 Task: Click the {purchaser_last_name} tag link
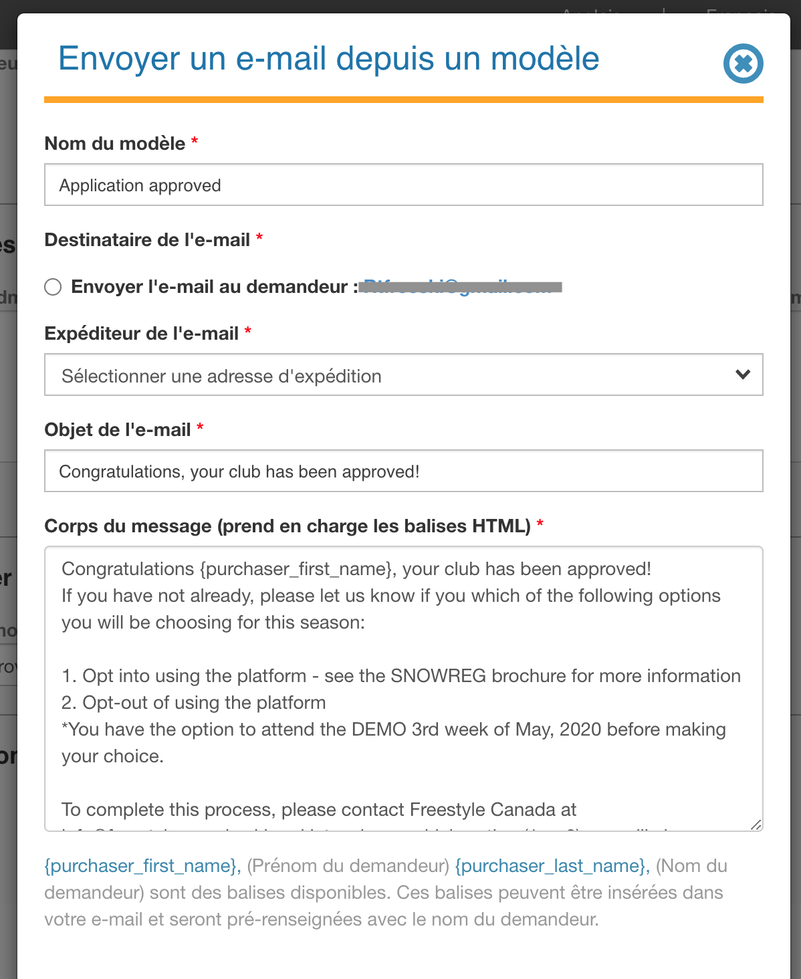[552, 866]
